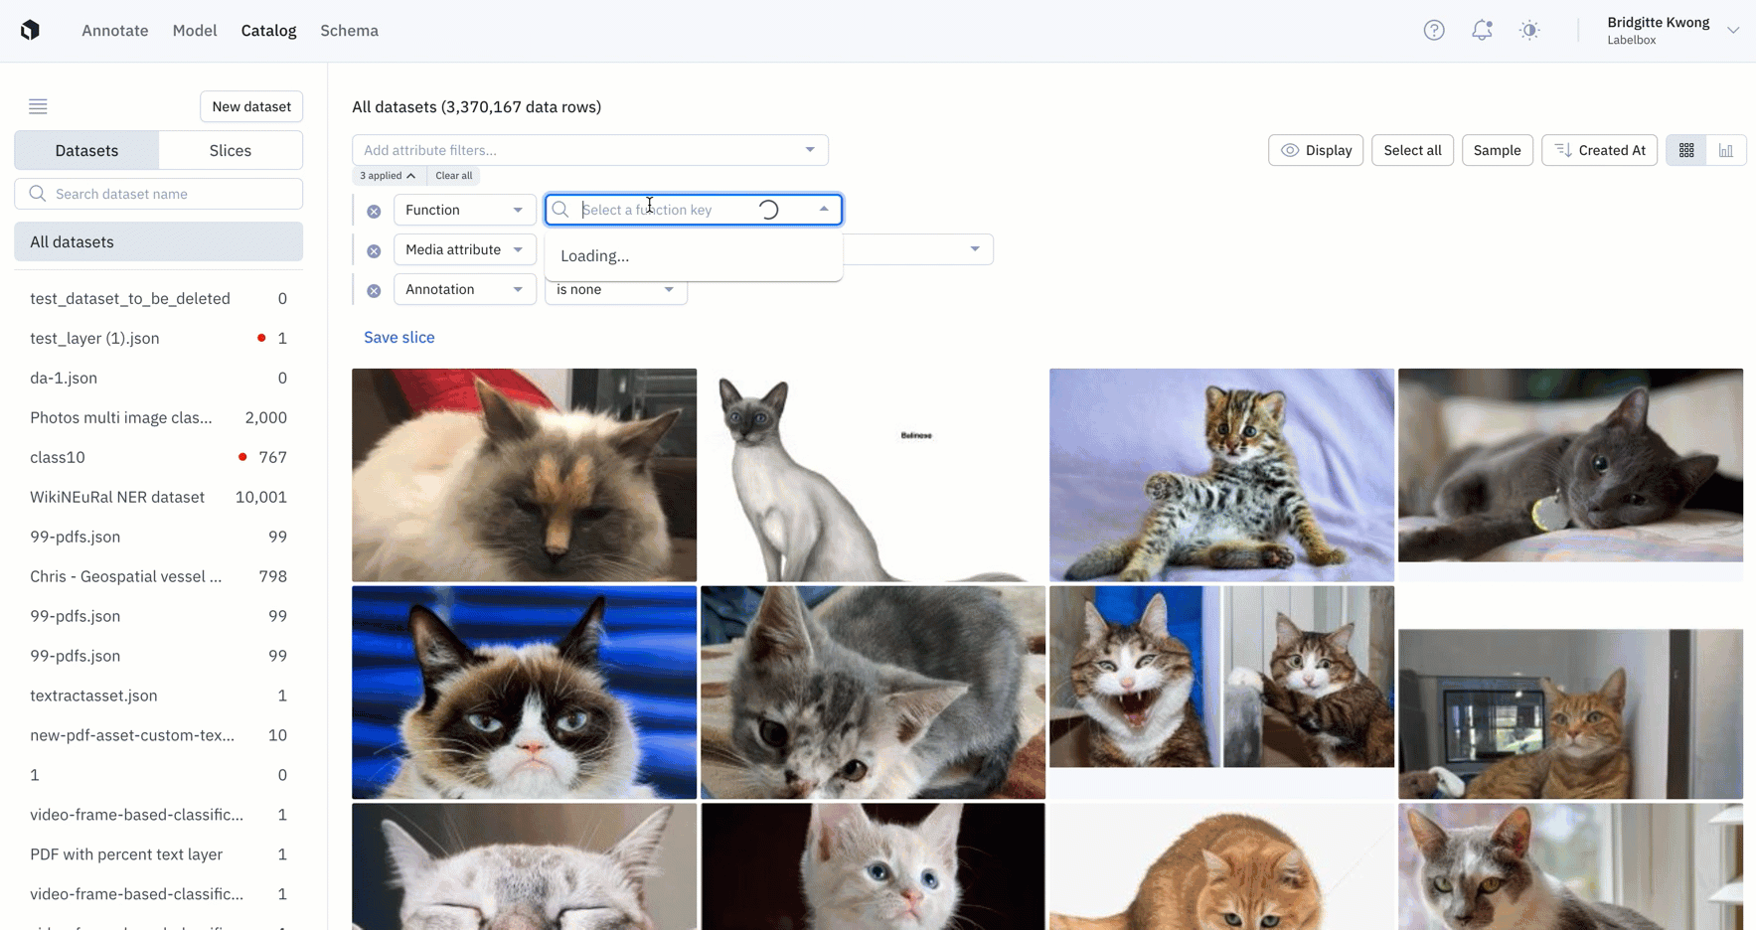Screen dimensions: 1756x930
Task: Select All datasets in the sidebar
Action: (x=159, y=241)
